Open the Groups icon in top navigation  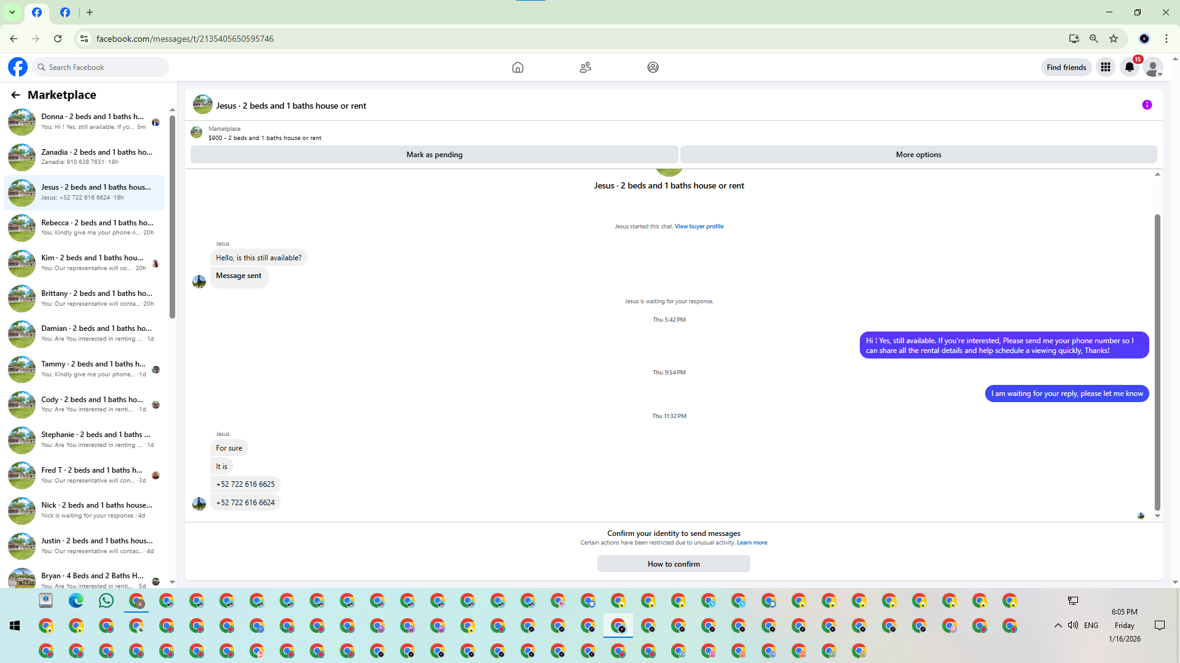pyautogui.click(x=653, y=68)
